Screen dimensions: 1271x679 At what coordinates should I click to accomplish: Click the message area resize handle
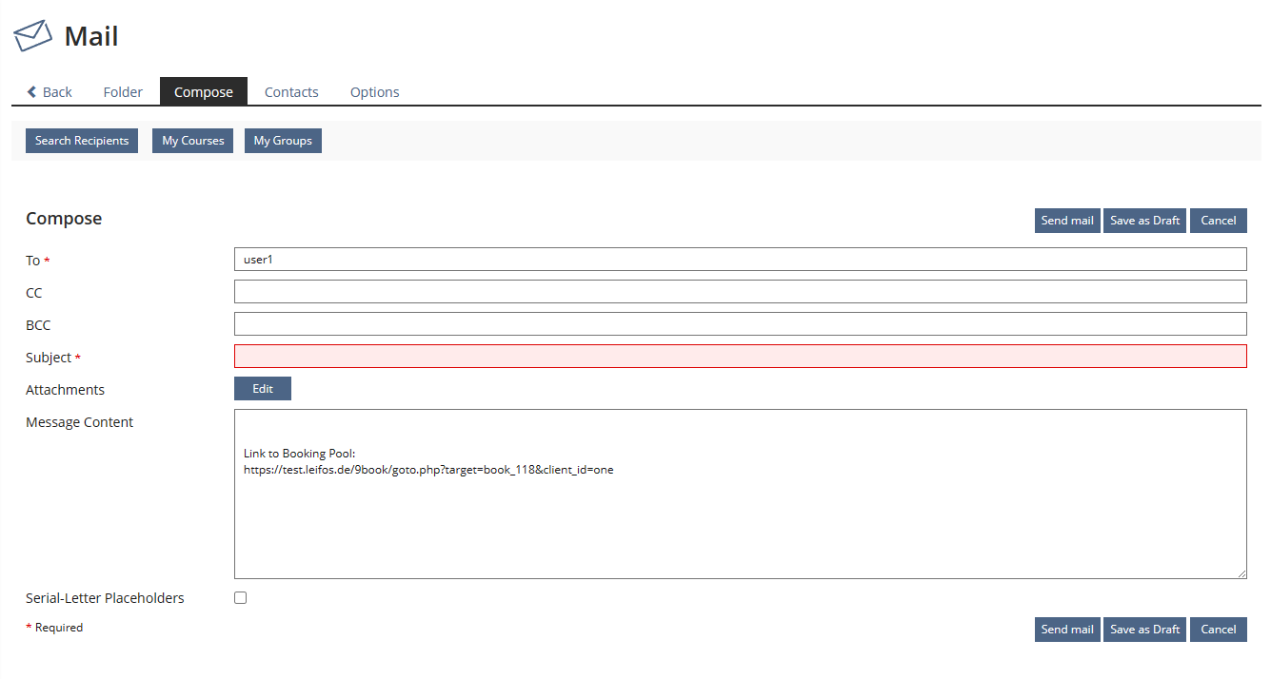tap(1241, 573)
